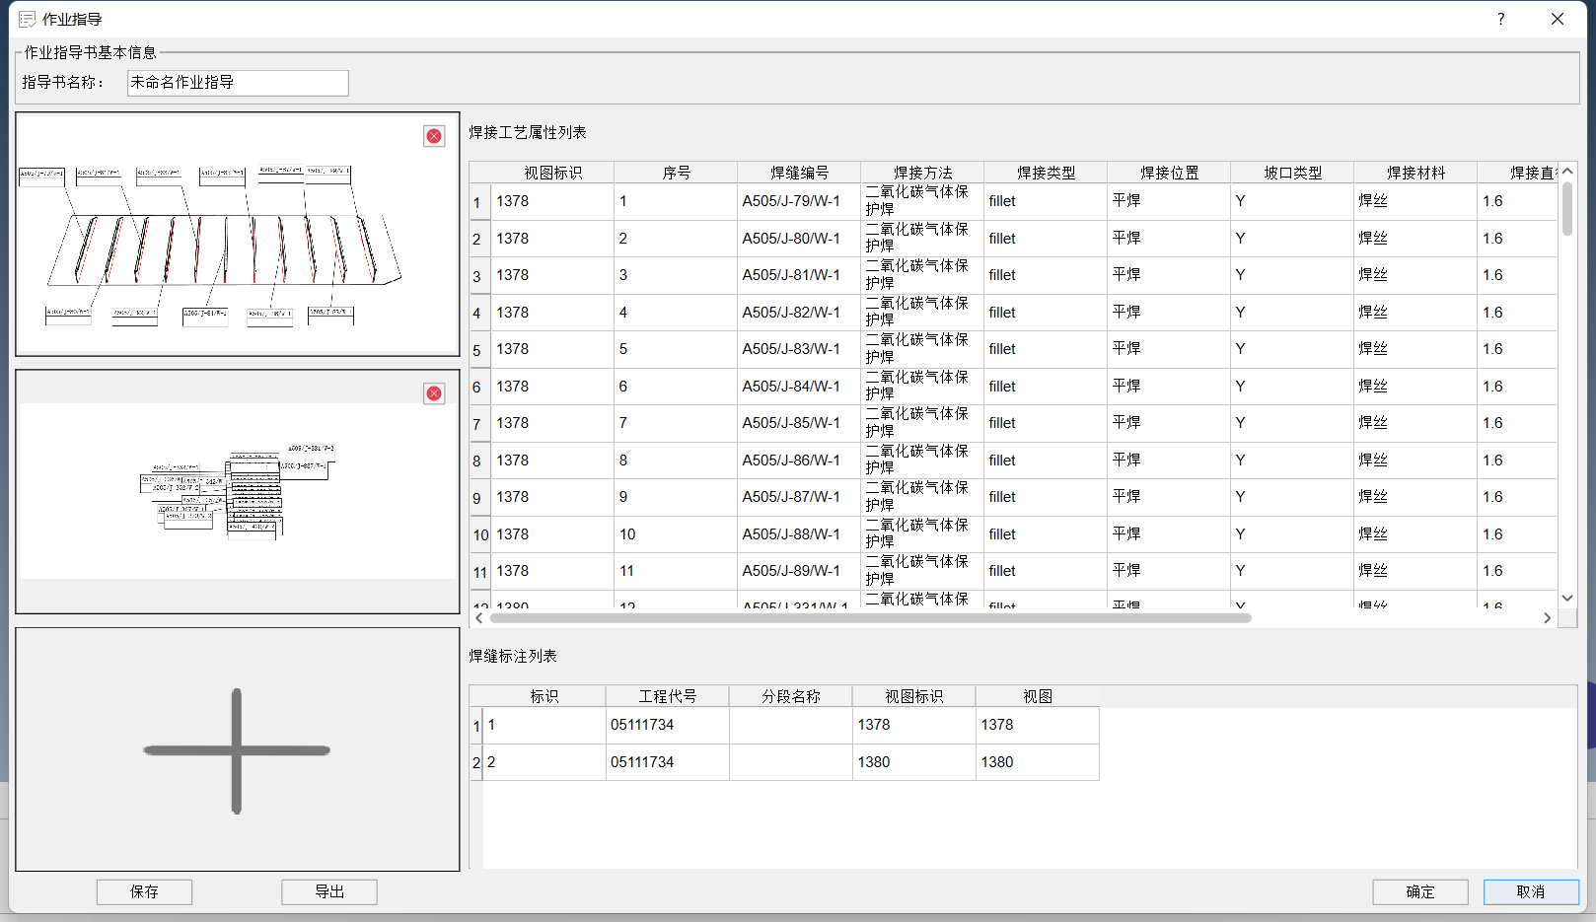The image size is (1596, 922).
Task: Edit the 指导书名称 name field
Action: click(237, 83)
